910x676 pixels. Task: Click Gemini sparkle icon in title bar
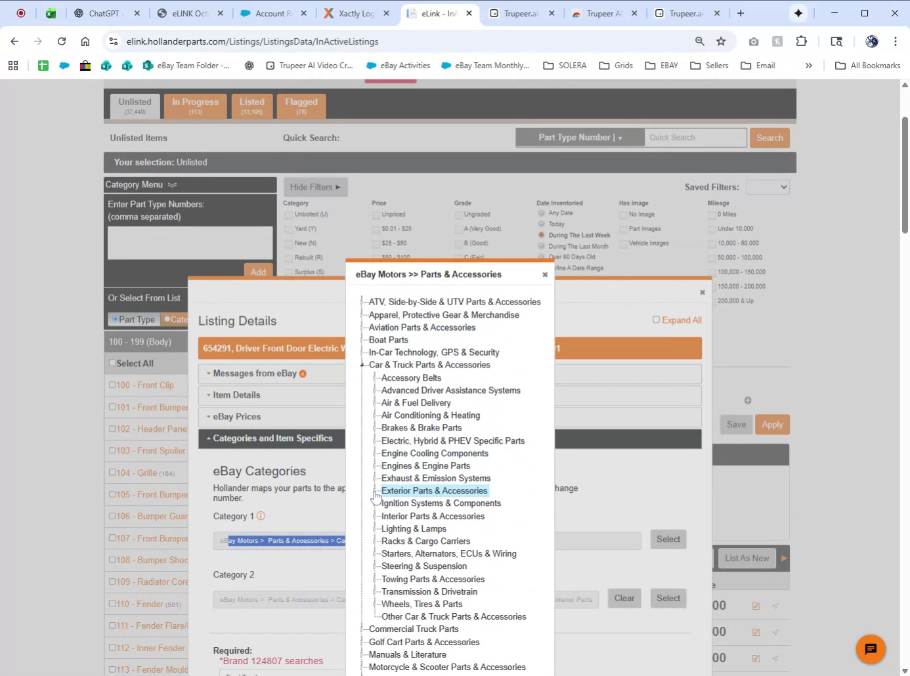[798, 13]
